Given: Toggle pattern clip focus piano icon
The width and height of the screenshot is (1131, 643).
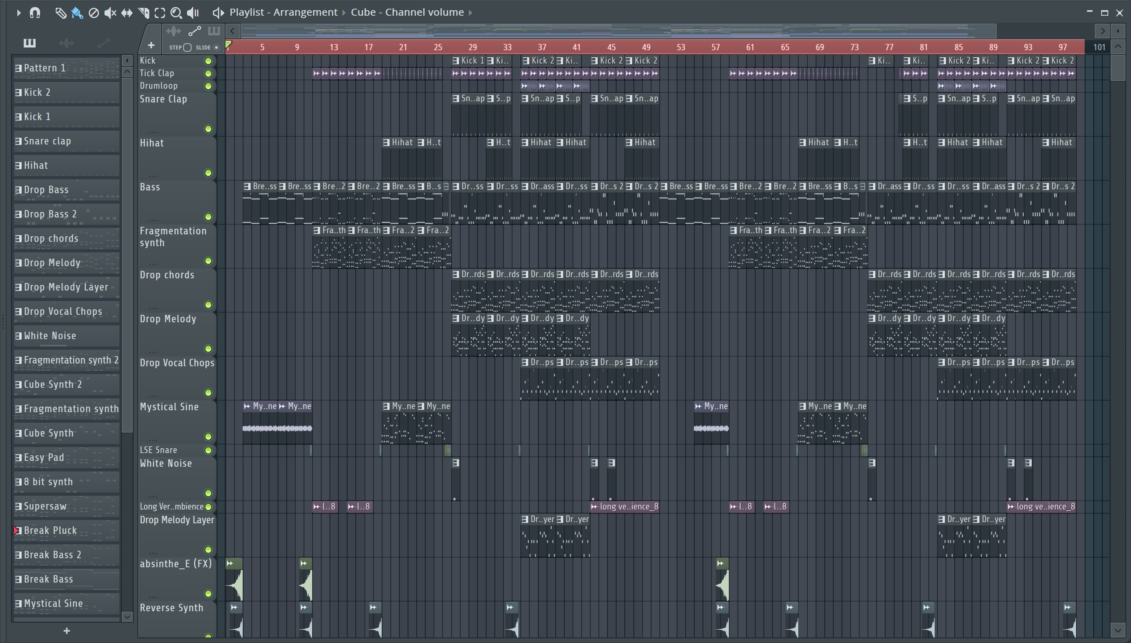Looking at the screenshot, I should (x=214, y=31).
